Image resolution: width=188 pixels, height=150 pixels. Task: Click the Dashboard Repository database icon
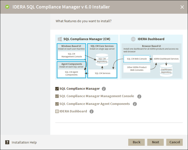click(x=166, y=70)
